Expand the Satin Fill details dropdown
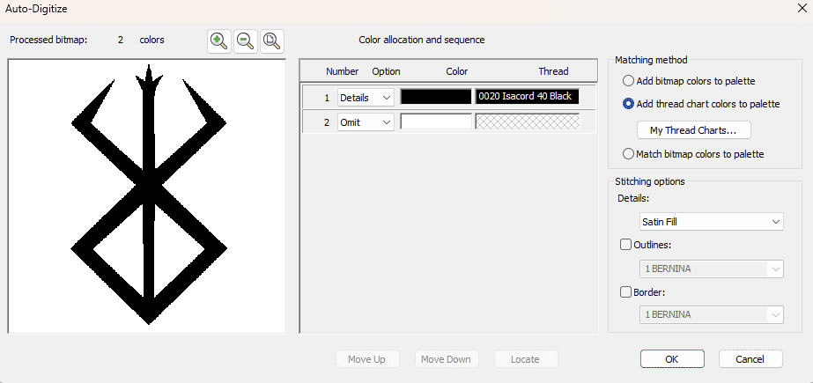Image resolution: width=813 pixels, height=383 pixels. tap(711, 222)
